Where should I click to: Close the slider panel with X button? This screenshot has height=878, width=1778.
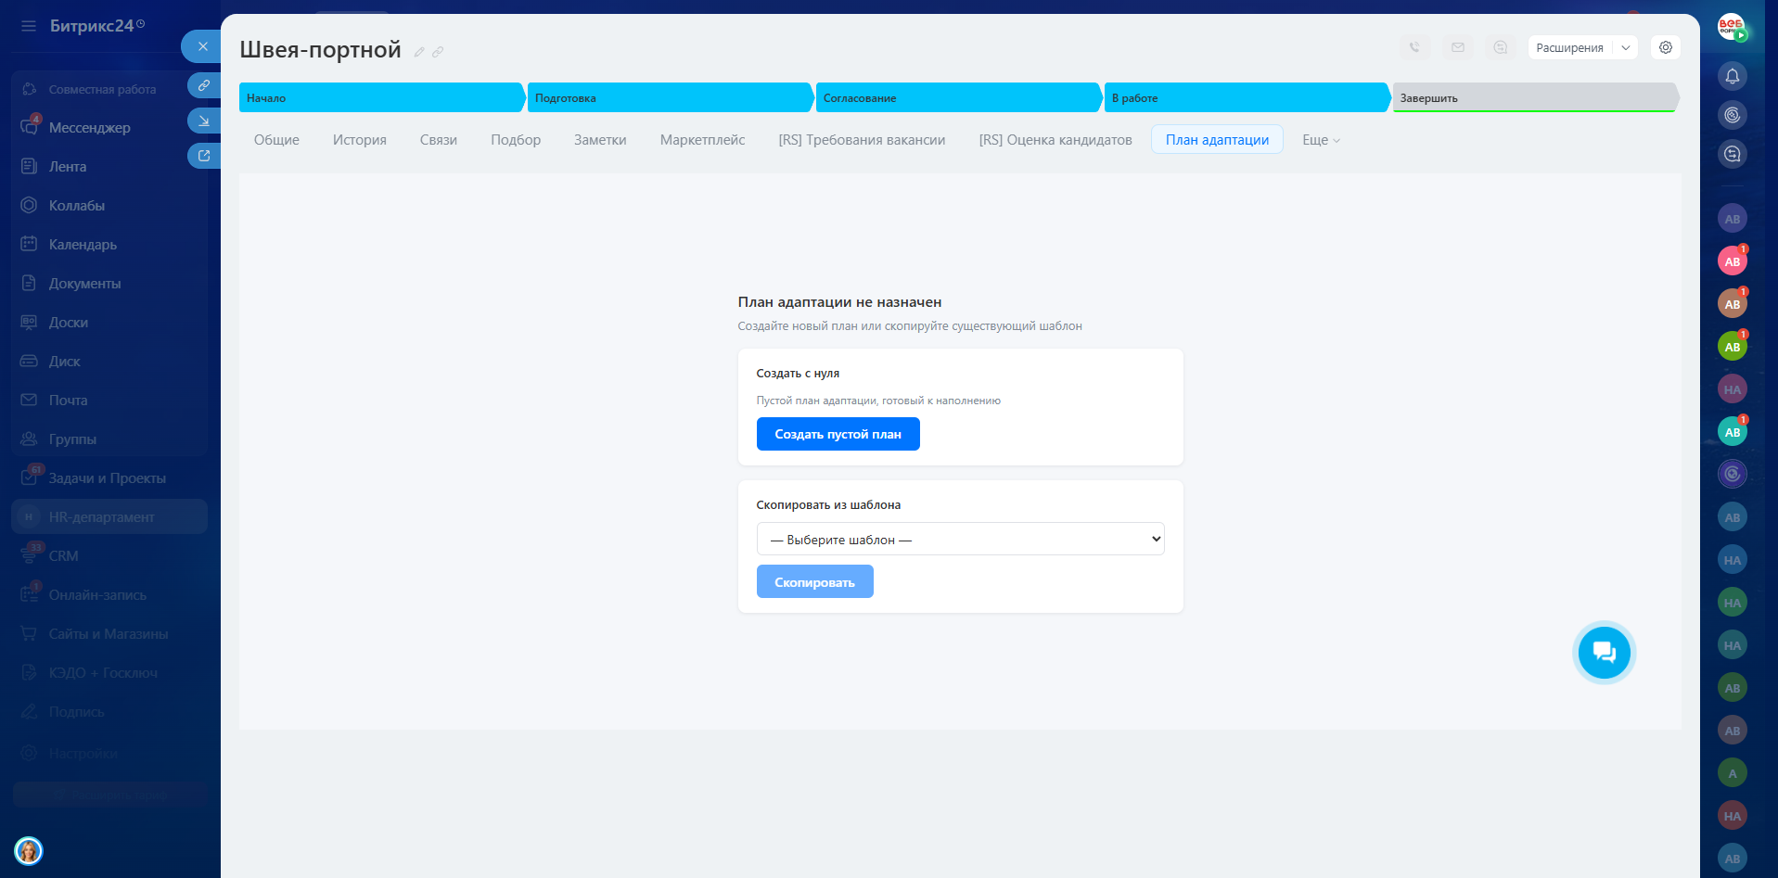pos(202,46)
